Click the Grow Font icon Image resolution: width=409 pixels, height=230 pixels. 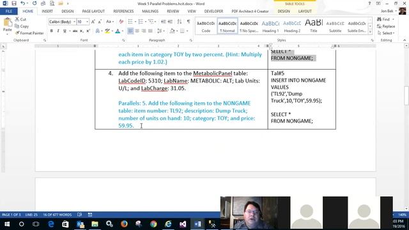tap(93, 22)
